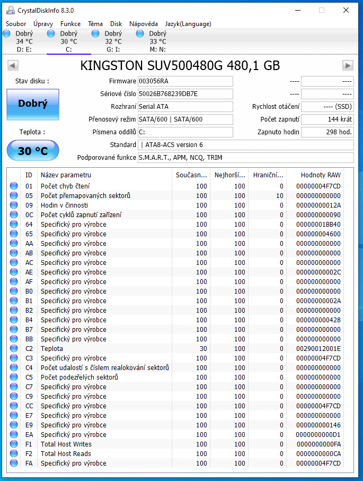
Task: Click the transfer mode field SATA/600
Action: pos(185,119)
